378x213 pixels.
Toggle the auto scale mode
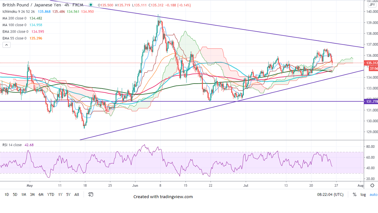click(x=374, y=194)
